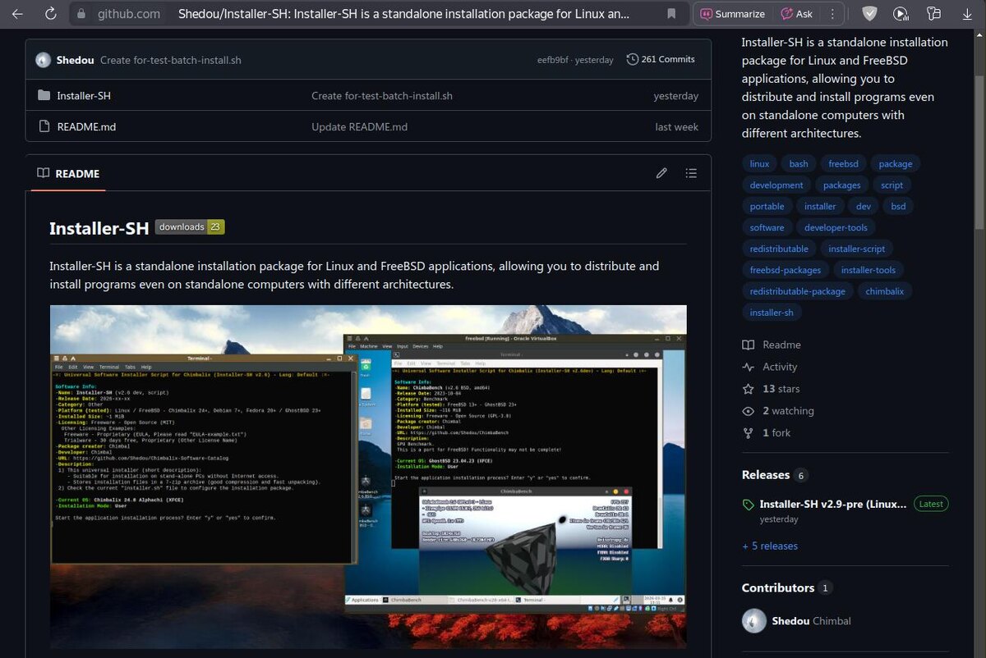The image size is (986, 658).
Task: Open the 'portable' topic tag
Action: tap(767, 206)
